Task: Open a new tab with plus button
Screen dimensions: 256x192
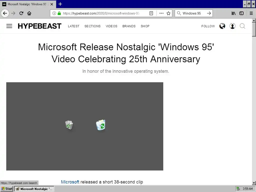Action: click(60, 4)
